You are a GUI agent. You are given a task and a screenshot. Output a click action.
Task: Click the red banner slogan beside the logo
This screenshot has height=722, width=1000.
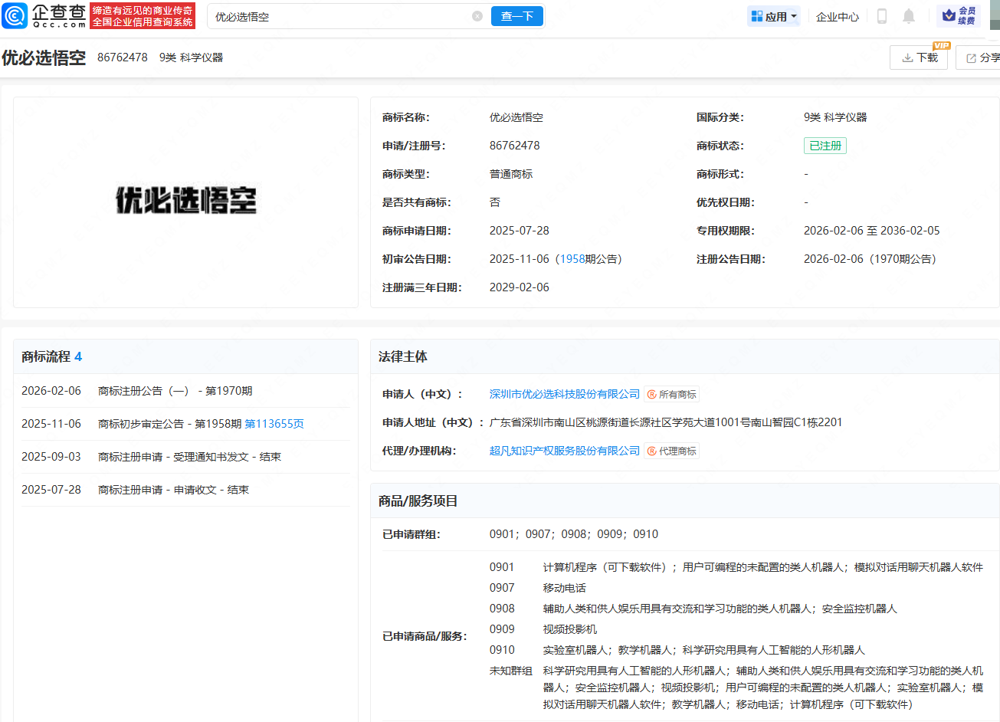tap(143, 16)
